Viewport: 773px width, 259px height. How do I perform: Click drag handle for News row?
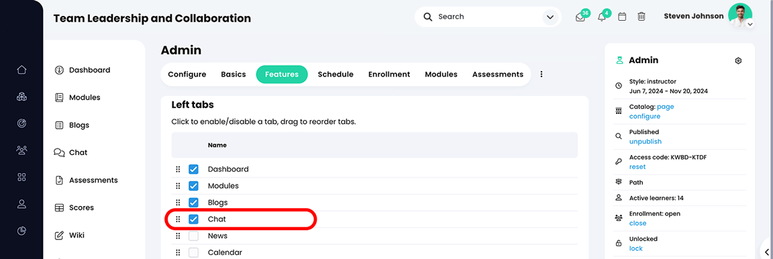(178, 236)
